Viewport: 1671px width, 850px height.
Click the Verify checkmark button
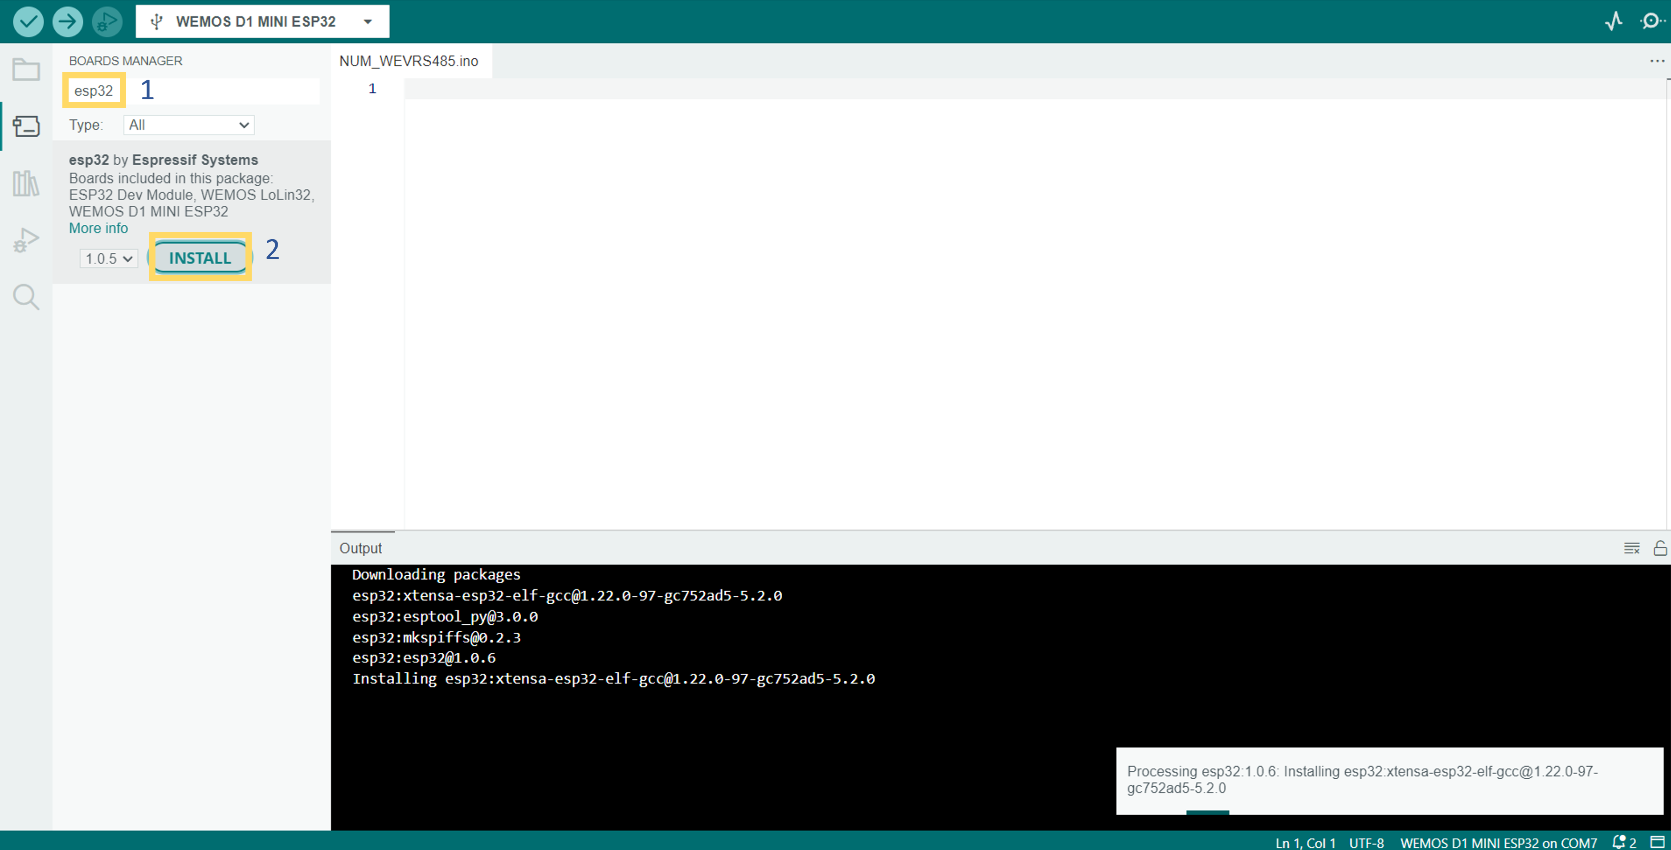coord(28,21)
